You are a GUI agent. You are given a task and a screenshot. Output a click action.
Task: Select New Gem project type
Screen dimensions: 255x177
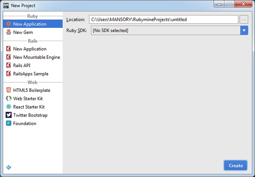(33, 32)
